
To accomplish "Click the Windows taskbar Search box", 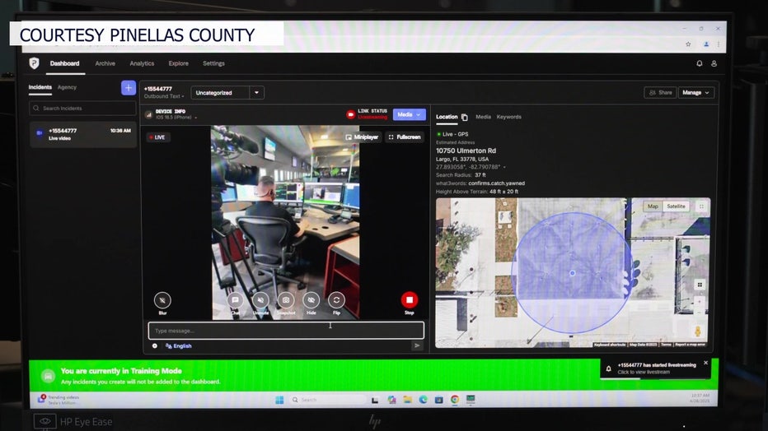I will point(326,400).
